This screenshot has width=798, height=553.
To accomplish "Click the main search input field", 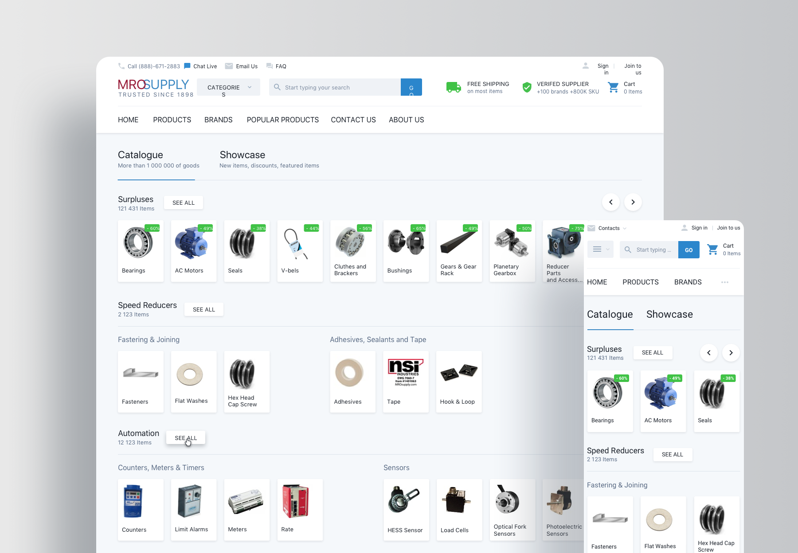I will click(335, 87).
